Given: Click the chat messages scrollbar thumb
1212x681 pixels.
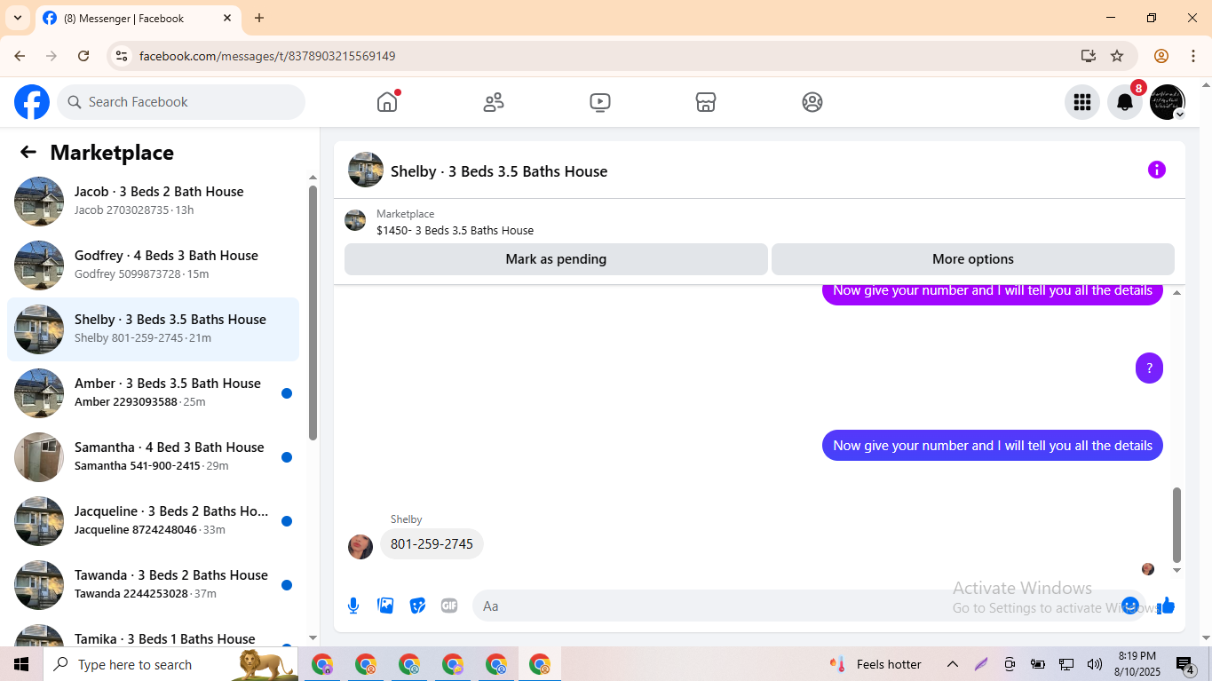Looking at the screenshot, I should point(1177,525).
